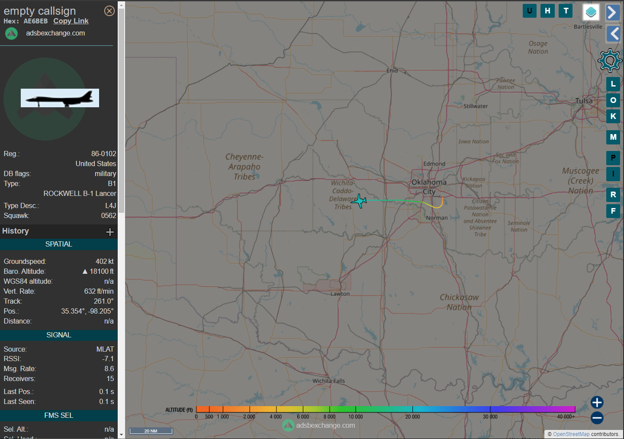The height and width of the screenshot is (439, 624).
Task: Toggle the O map button
Action: click(613, 100)
